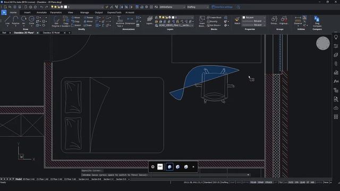Choose the Move command in Modify
Viewport: 340px width, 191px height.
75,18
